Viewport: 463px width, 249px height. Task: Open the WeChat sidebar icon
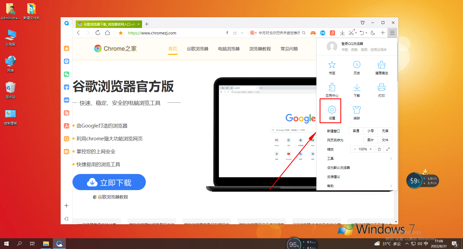tap(67, 74)
